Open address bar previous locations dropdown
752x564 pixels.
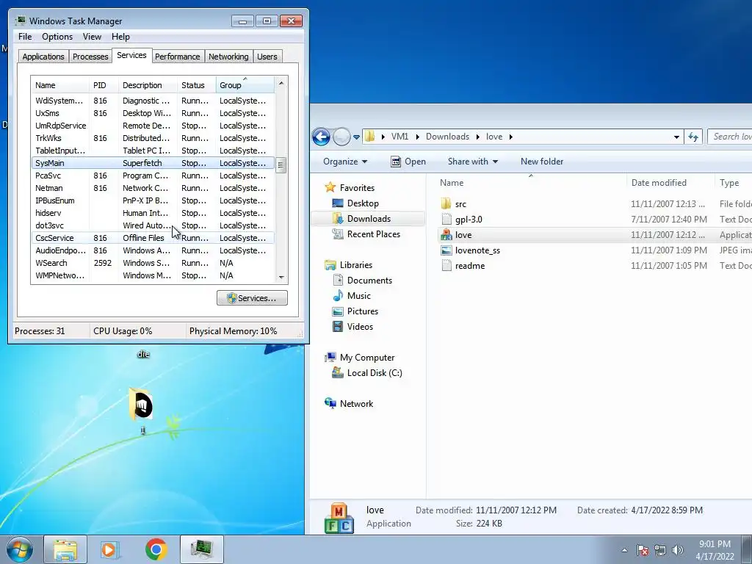click(676, 137)
